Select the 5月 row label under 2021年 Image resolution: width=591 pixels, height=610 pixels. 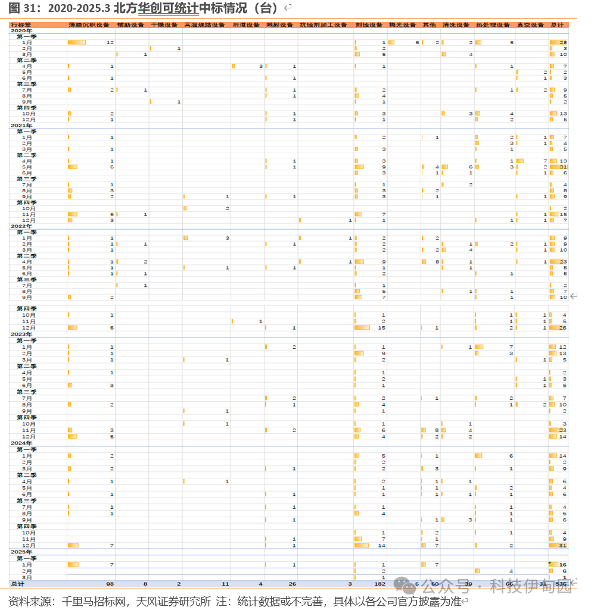[27, 167]
